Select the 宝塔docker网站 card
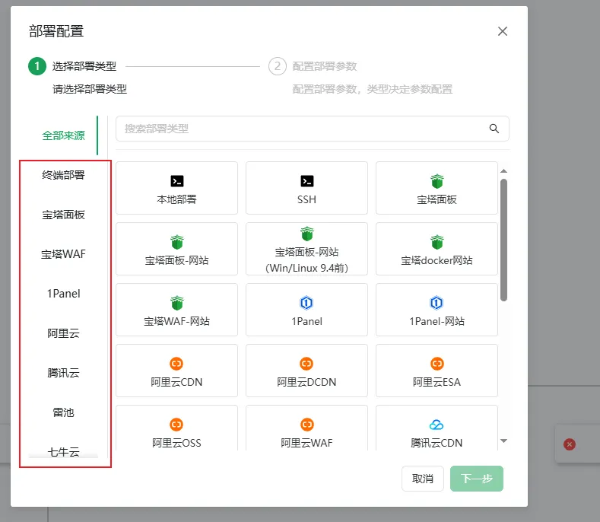The height and width of the screenshot is (522, 600). click(437, 249)
